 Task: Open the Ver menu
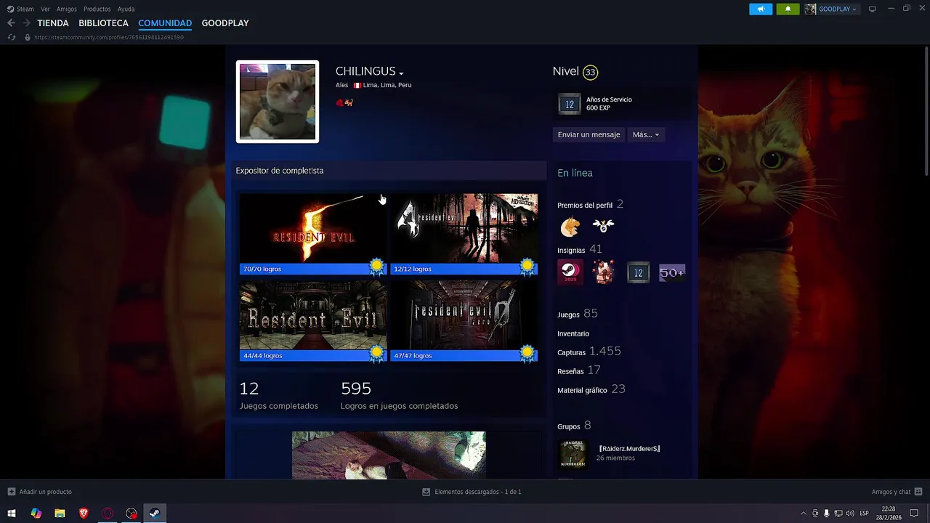pyautogui.click(x=46, y=9)
